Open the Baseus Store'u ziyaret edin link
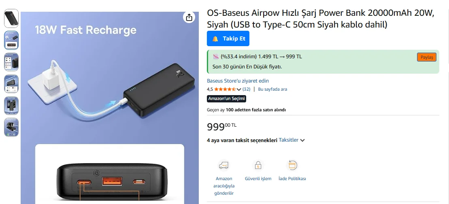This screenshot has width=449, height=204. click(x=238, y=81)
